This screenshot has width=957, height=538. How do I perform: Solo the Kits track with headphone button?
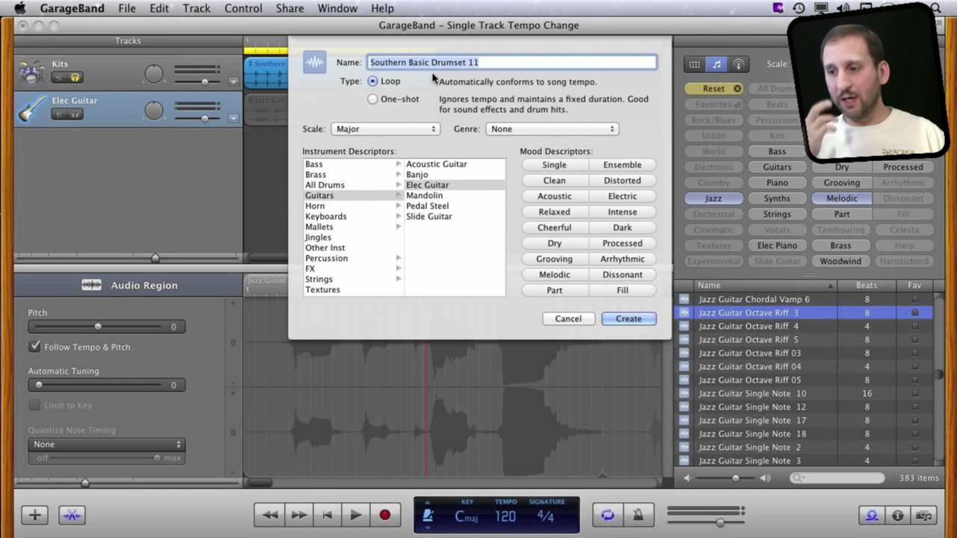point(74,78)
